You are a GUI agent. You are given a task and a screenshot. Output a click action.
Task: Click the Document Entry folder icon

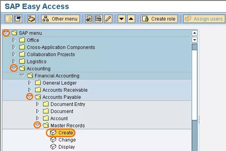coord(46,104)
